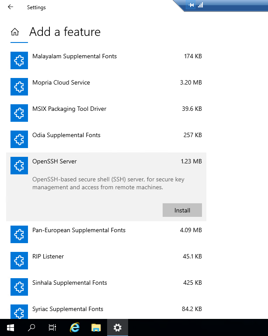Click the 45.1 KB size value
This screenshot has height=336, width=268.
[x=192, y=257]
